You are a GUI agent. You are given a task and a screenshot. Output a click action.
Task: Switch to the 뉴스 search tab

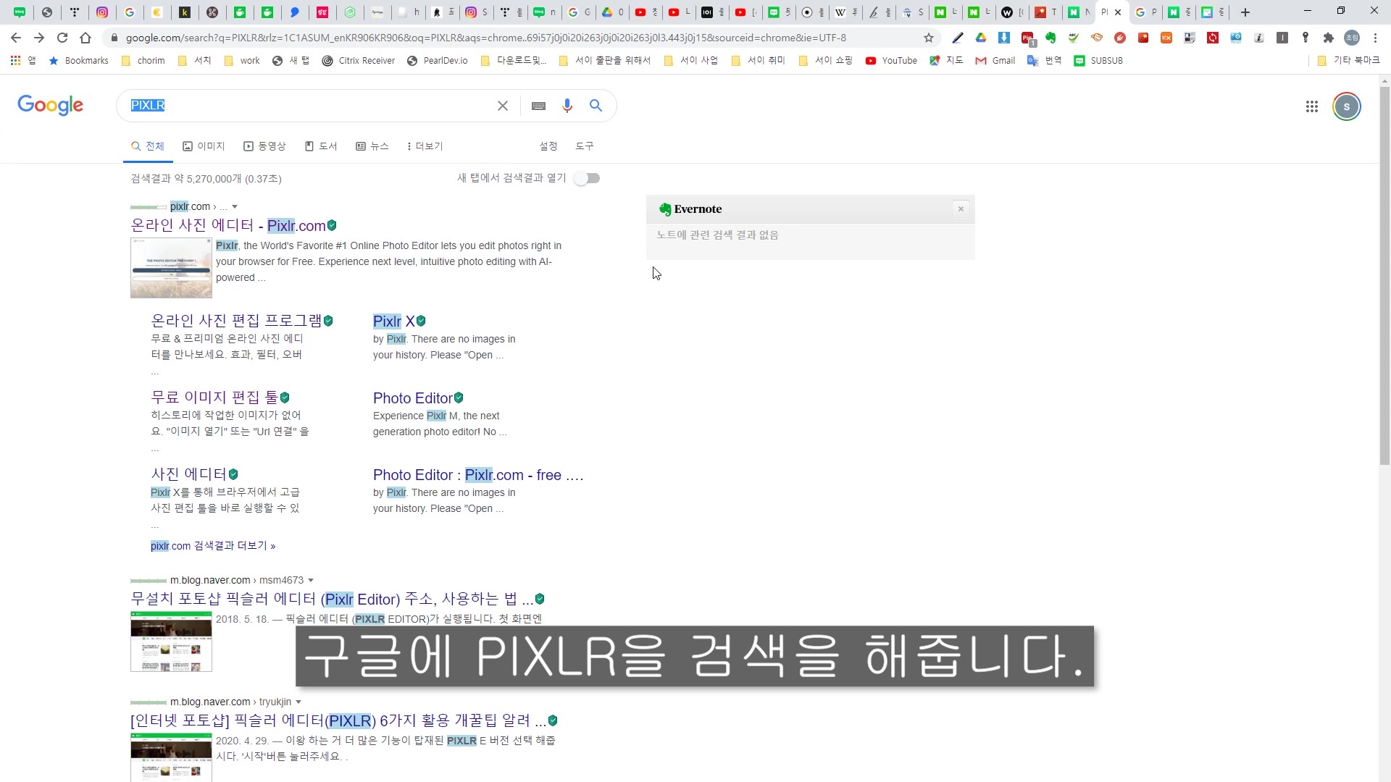[x=372, y=146]
